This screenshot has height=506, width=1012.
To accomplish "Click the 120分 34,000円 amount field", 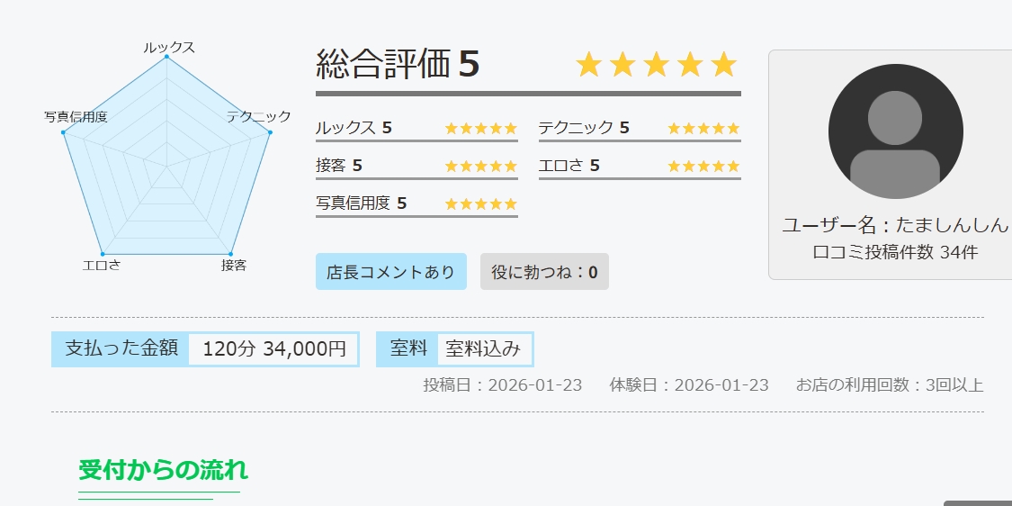I will coord(273,349).
